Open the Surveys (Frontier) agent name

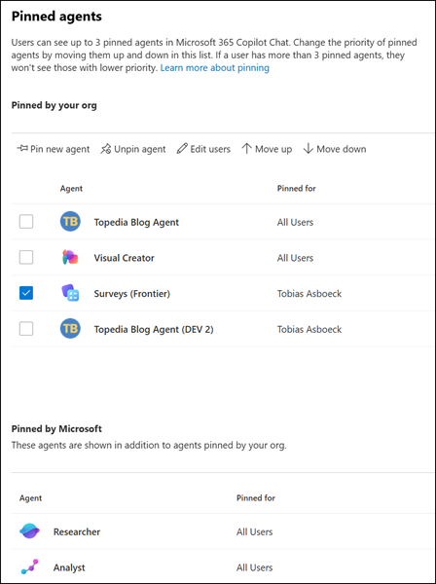pos(131,294)
